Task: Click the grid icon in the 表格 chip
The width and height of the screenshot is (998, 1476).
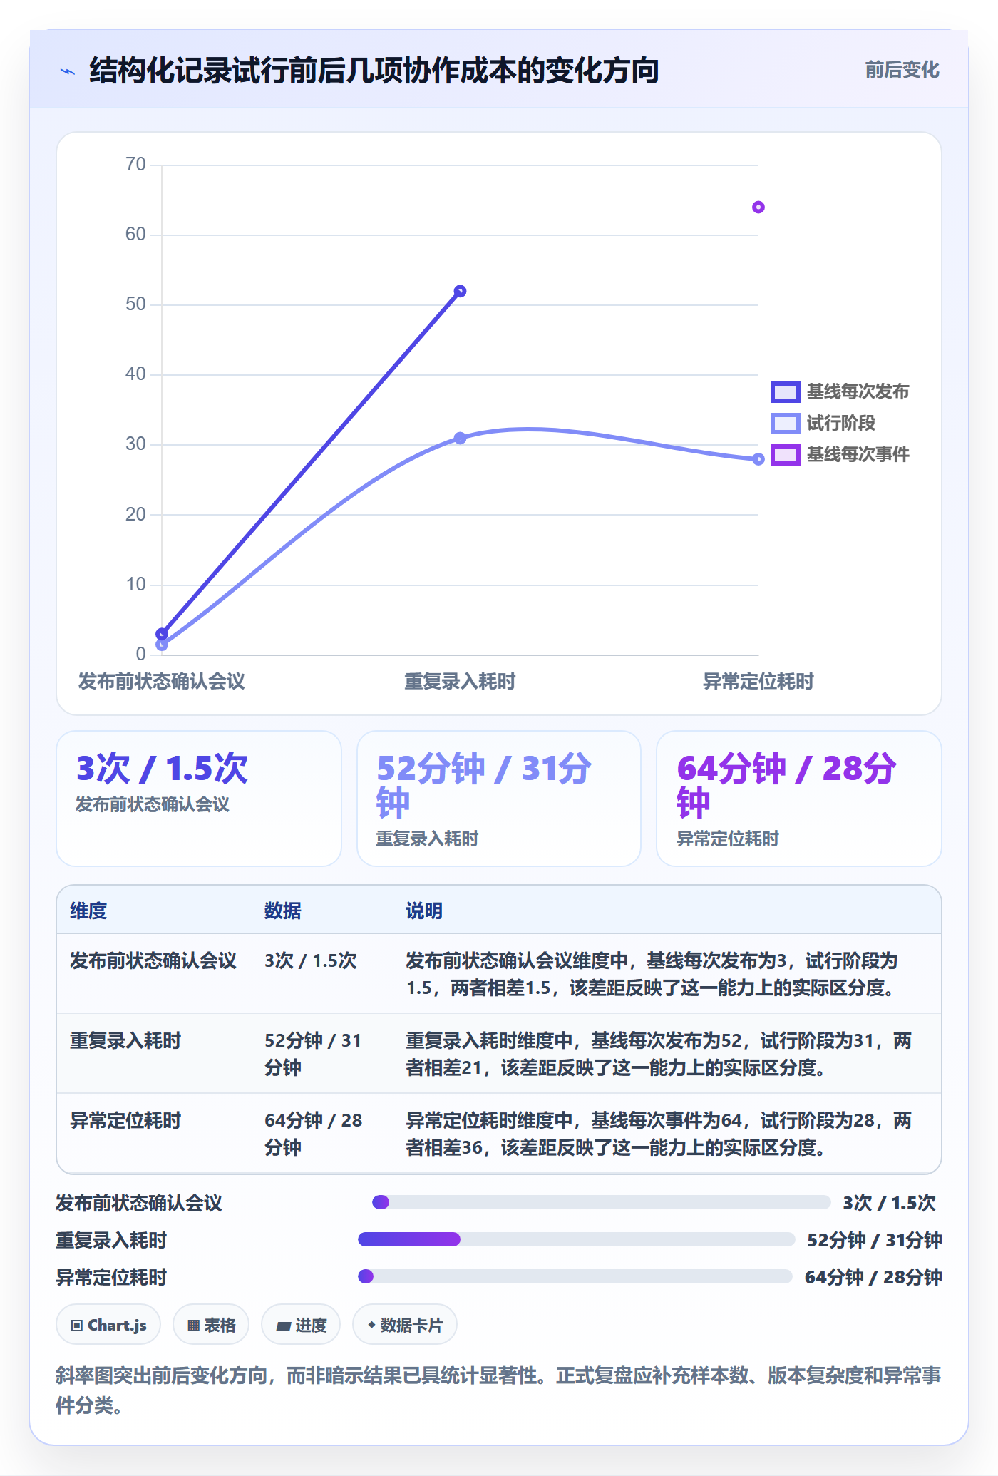Action: [x=193, y=1326]
